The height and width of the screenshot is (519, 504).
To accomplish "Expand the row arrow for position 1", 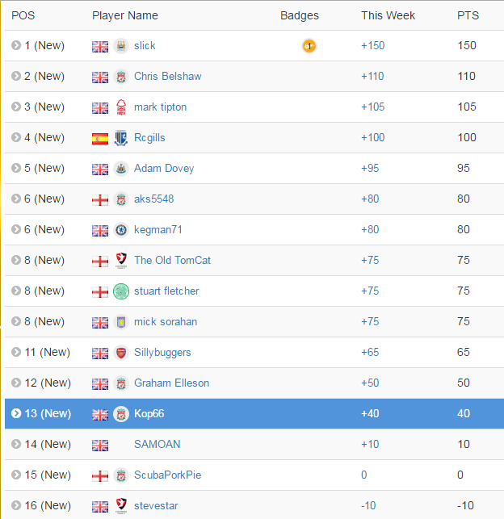I will pos(16,45).
